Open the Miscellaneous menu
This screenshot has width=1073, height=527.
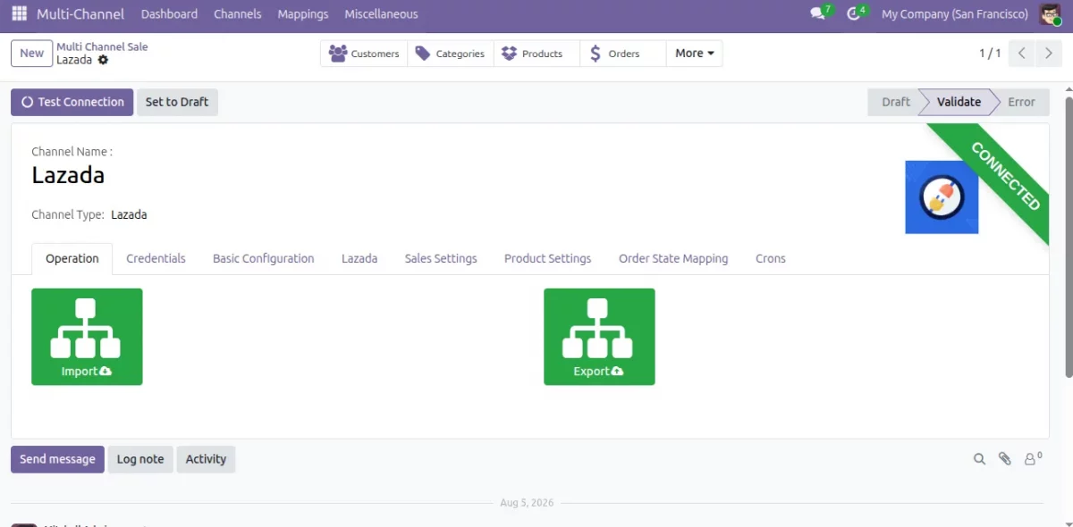pyautogui.click(x=381, y=13)
